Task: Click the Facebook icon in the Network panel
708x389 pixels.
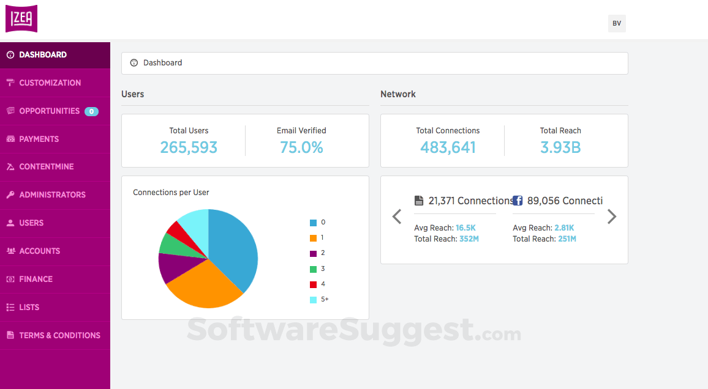Action: 518,200
